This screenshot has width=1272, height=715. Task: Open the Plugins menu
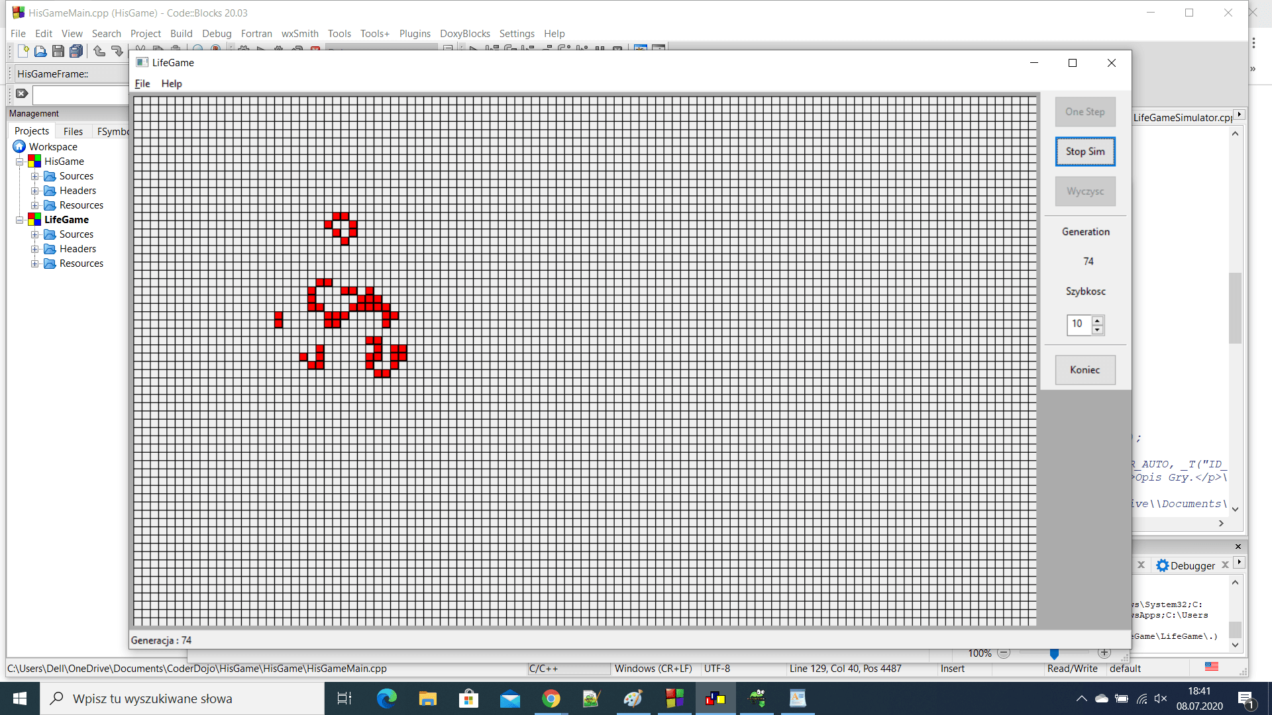[x=415, y=34]
